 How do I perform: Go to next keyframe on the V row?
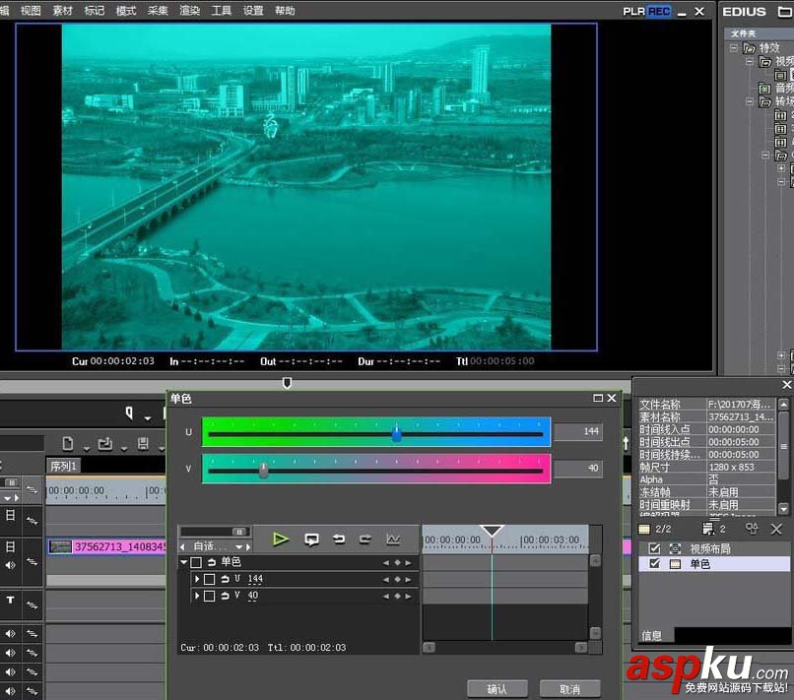(408, 597)
